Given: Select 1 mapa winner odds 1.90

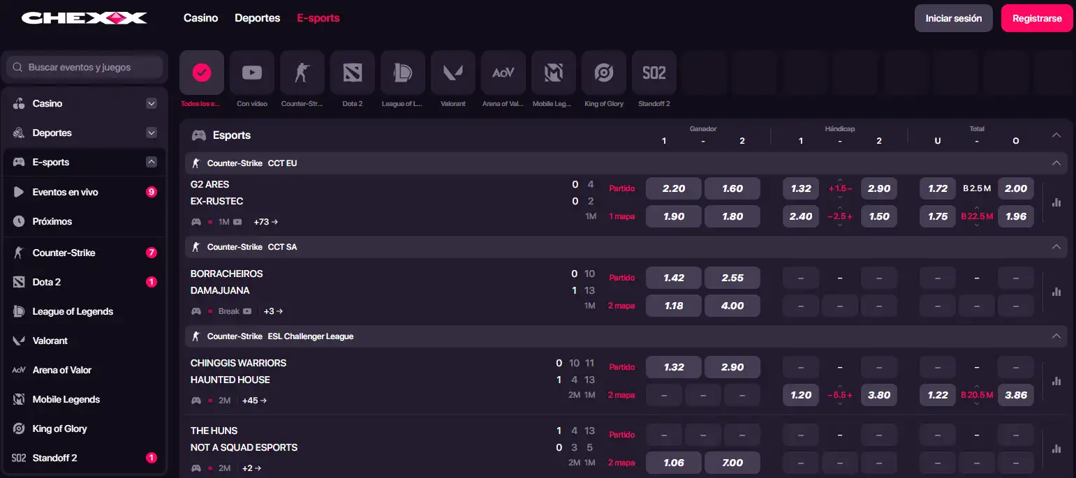Looking at the screenshot, I should coord(674,216).
